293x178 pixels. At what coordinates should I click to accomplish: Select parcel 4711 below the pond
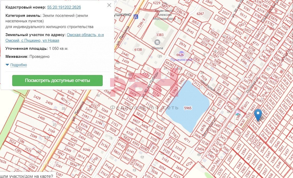click(187, 140)
